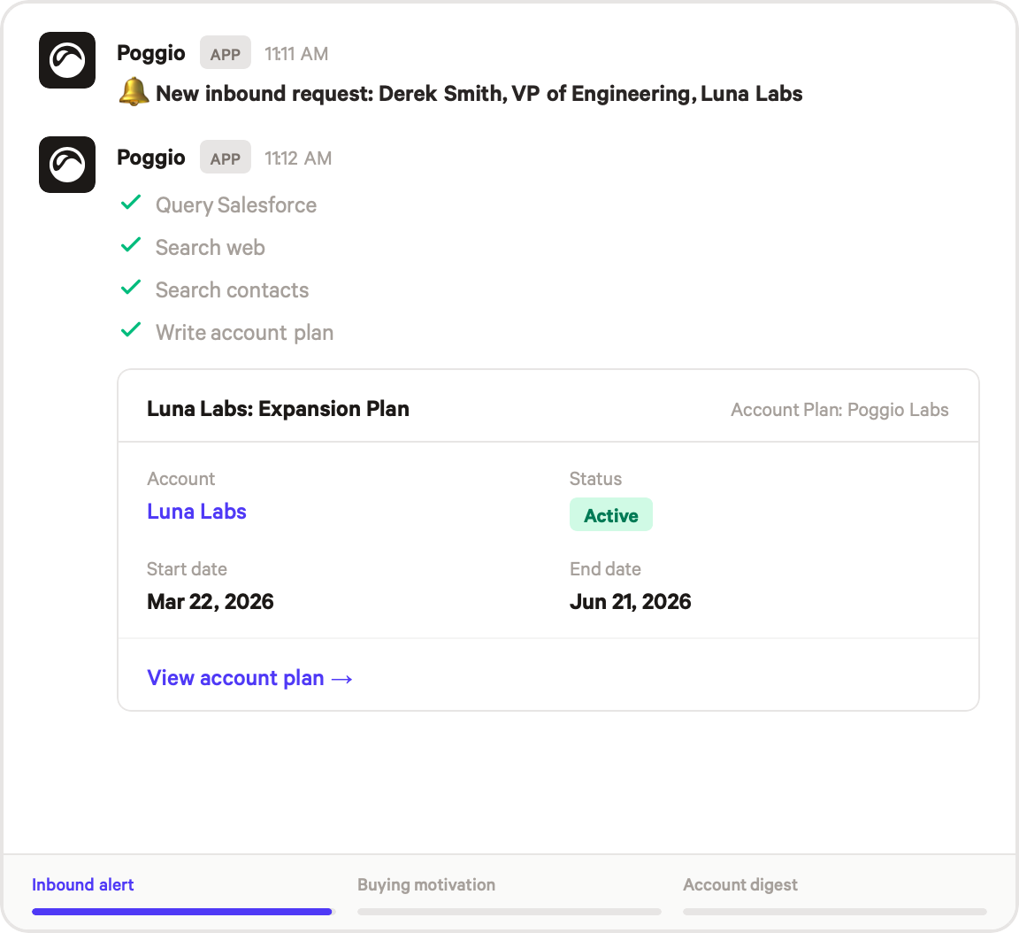Click the Poggio avatar on the 11:11 AM message

(x=67, y=60)
